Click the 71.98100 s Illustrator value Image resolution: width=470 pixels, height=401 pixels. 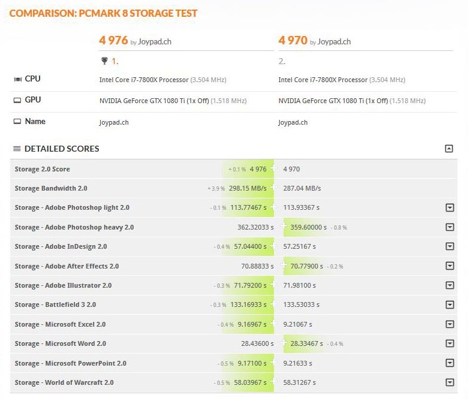(300, 285)
